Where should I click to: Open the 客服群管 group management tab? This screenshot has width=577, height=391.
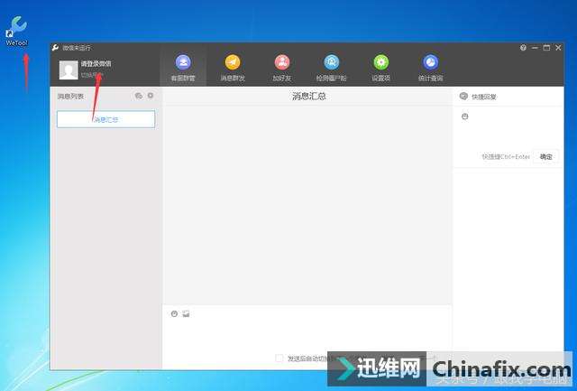coord(183,67)
